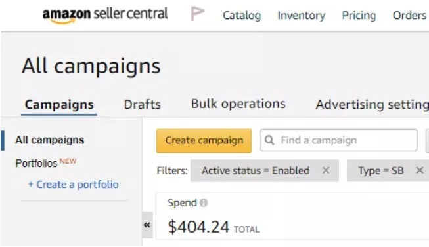The image size is (429, 247).
Task: Open the Advertising settings tab
Action: (373, 105)
